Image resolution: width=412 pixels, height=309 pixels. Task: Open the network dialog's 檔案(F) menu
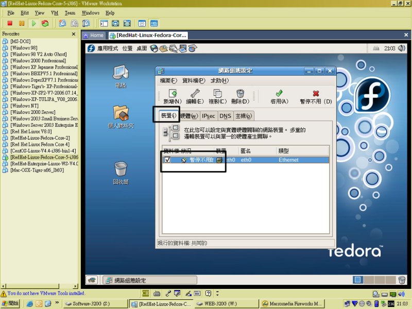pyautogui.click(x=168, y=81)
